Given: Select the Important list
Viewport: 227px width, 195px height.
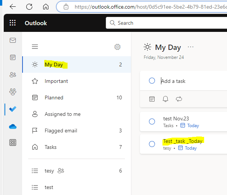Looking at the screenshot, I should point(56,81).
